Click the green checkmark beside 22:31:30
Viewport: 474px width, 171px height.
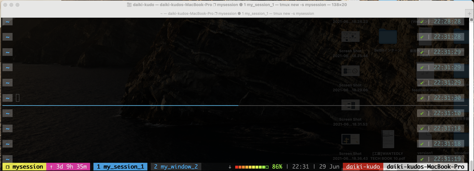pos(422,98)
